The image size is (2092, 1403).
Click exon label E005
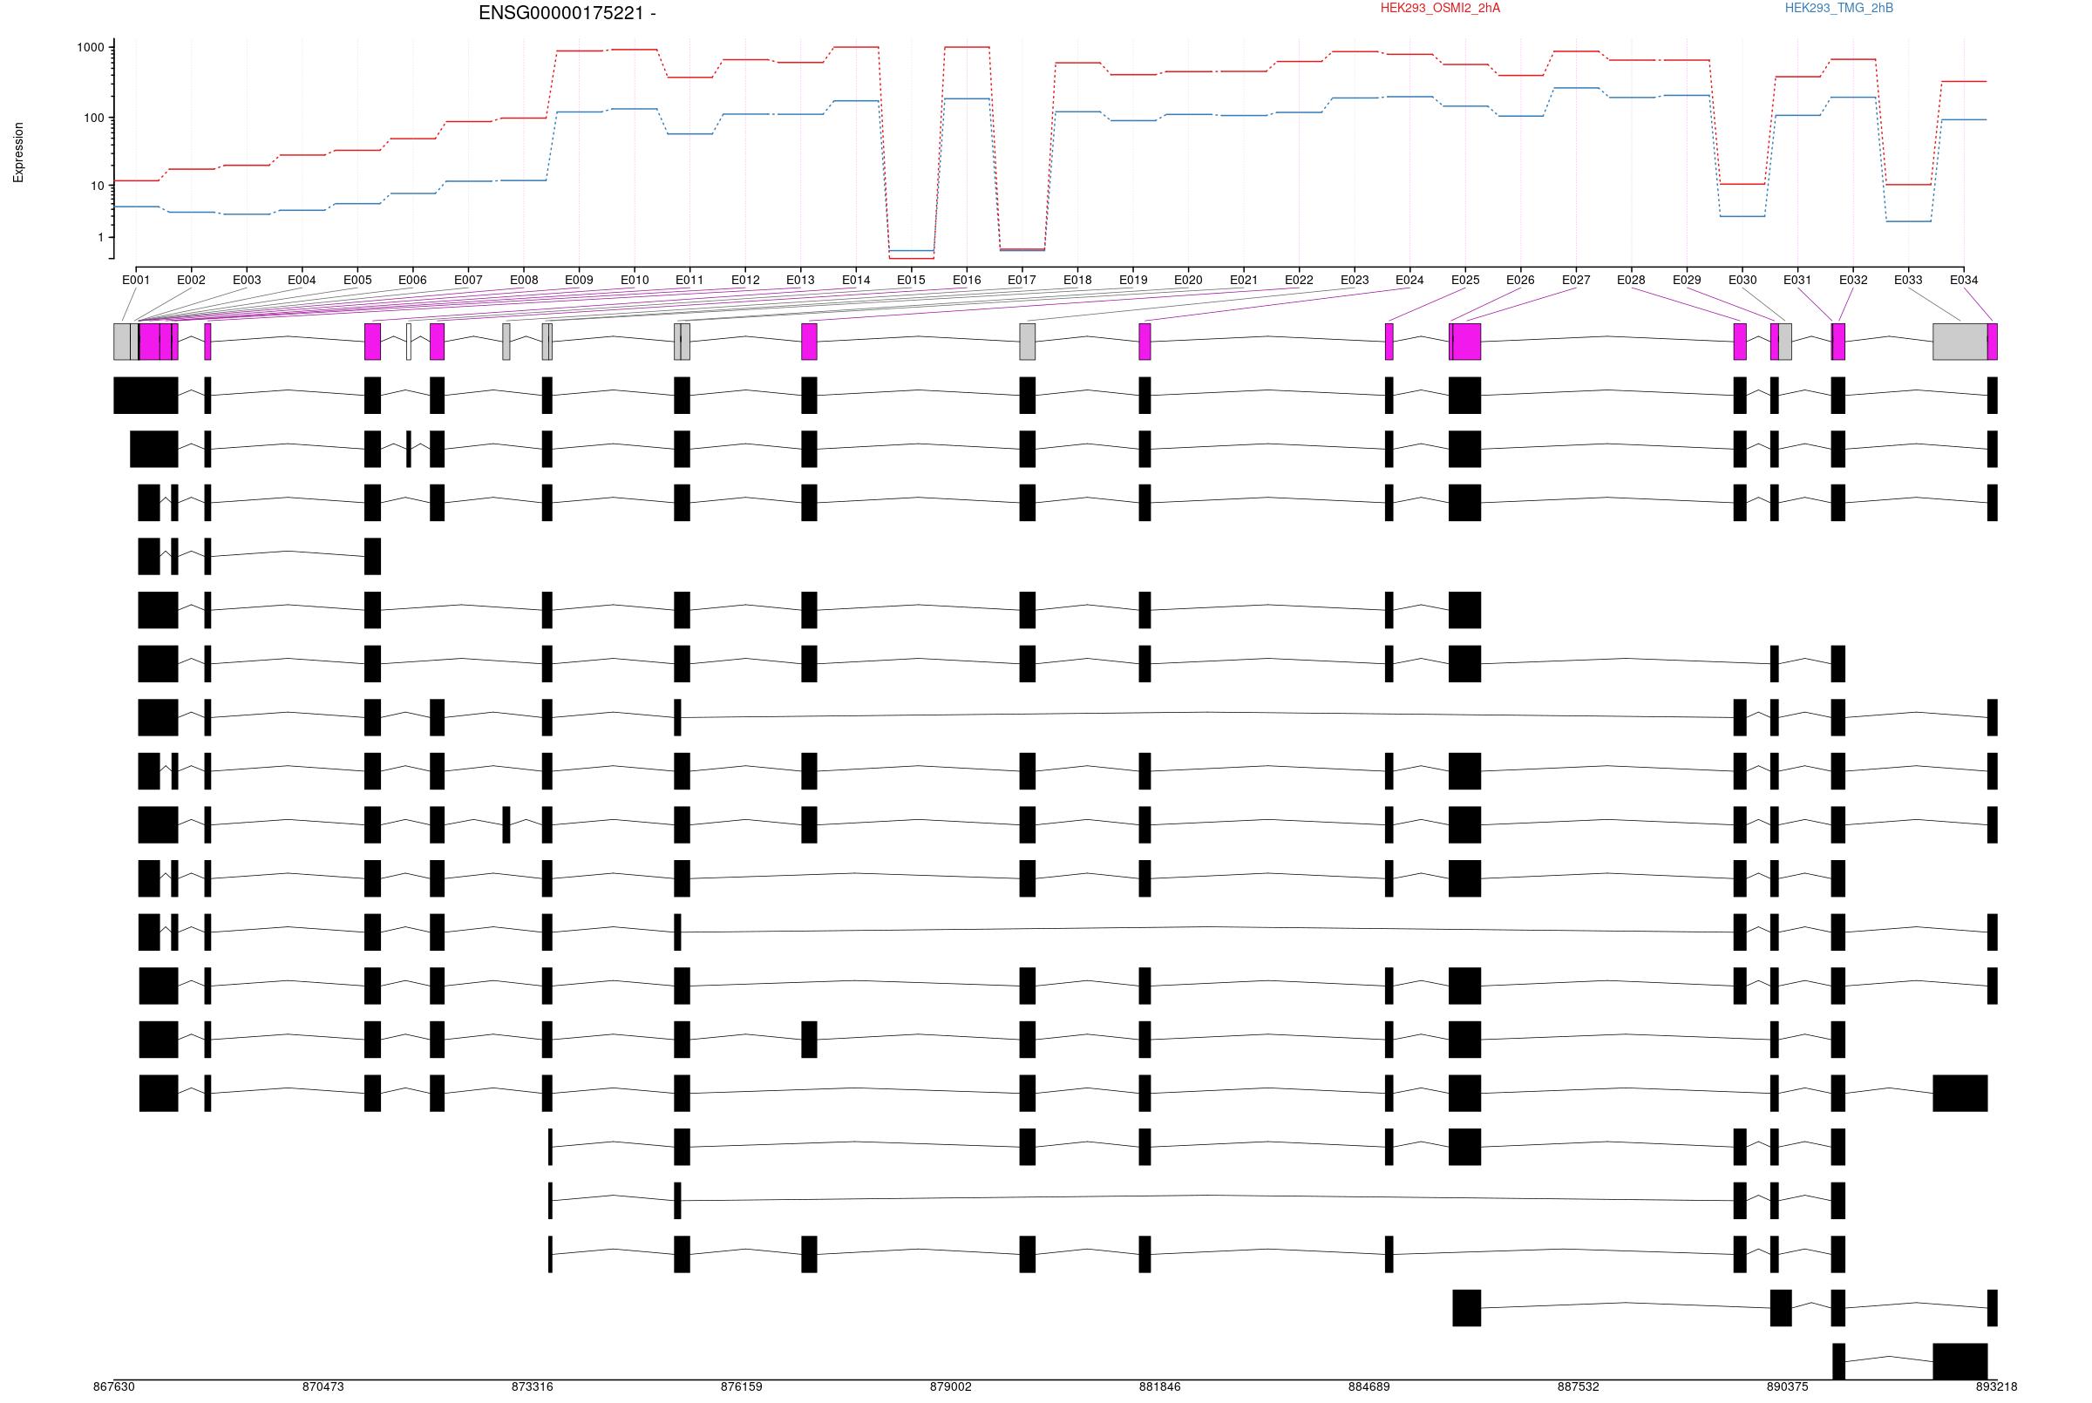(x=357, y=280)
